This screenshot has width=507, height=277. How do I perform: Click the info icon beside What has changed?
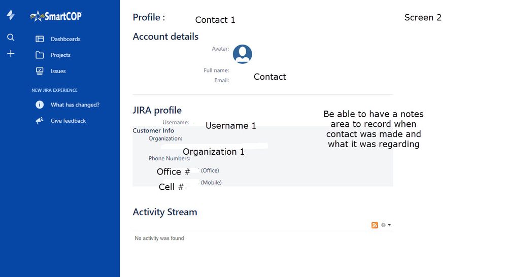(40, 105)
